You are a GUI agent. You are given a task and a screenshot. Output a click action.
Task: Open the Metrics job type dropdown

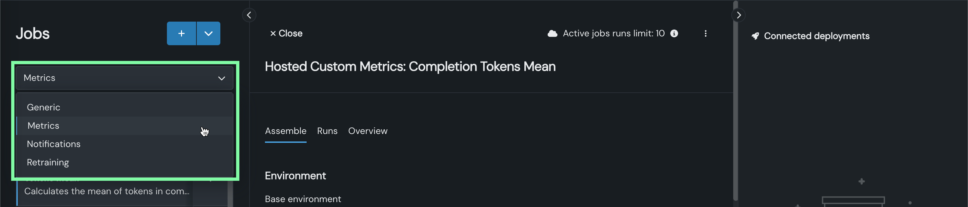tap(124, 78)
